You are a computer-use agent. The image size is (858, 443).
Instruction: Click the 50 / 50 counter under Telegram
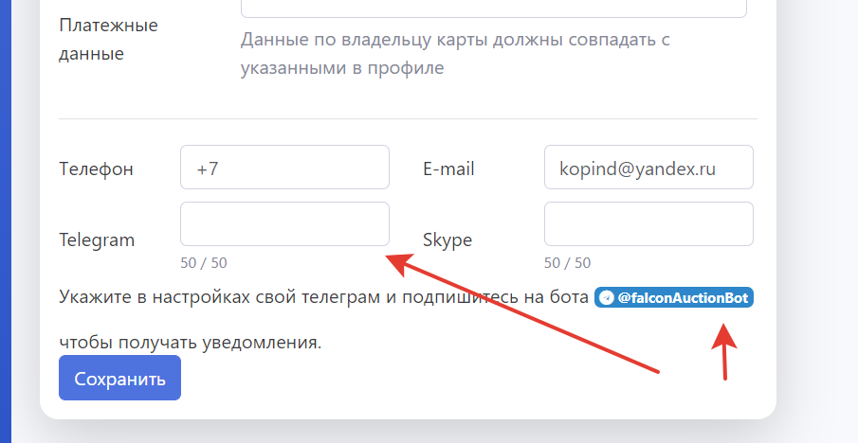click(204, 263)
